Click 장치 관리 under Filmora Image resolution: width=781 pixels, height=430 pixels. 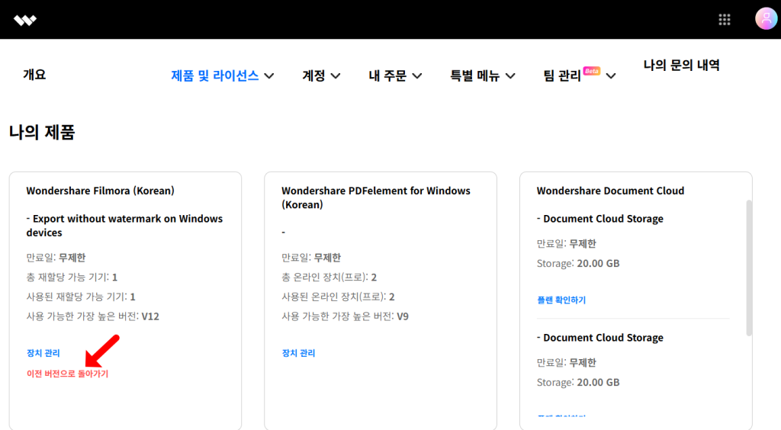43,353
